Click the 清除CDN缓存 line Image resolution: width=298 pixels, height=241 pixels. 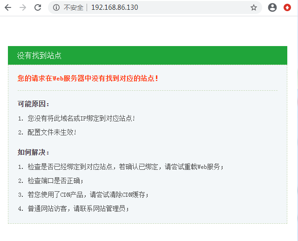coord(88,194)
